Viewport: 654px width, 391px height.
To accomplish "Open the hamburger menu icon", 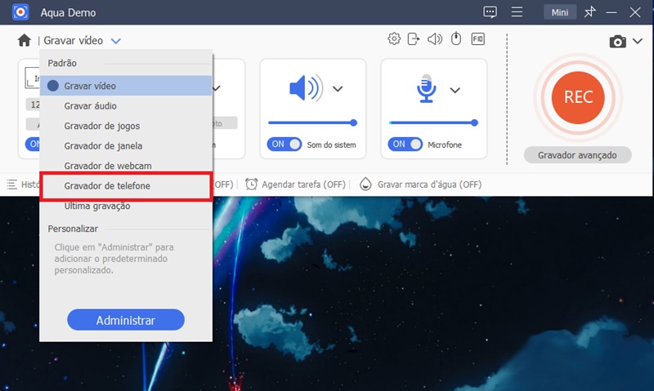I will [517, 12].
